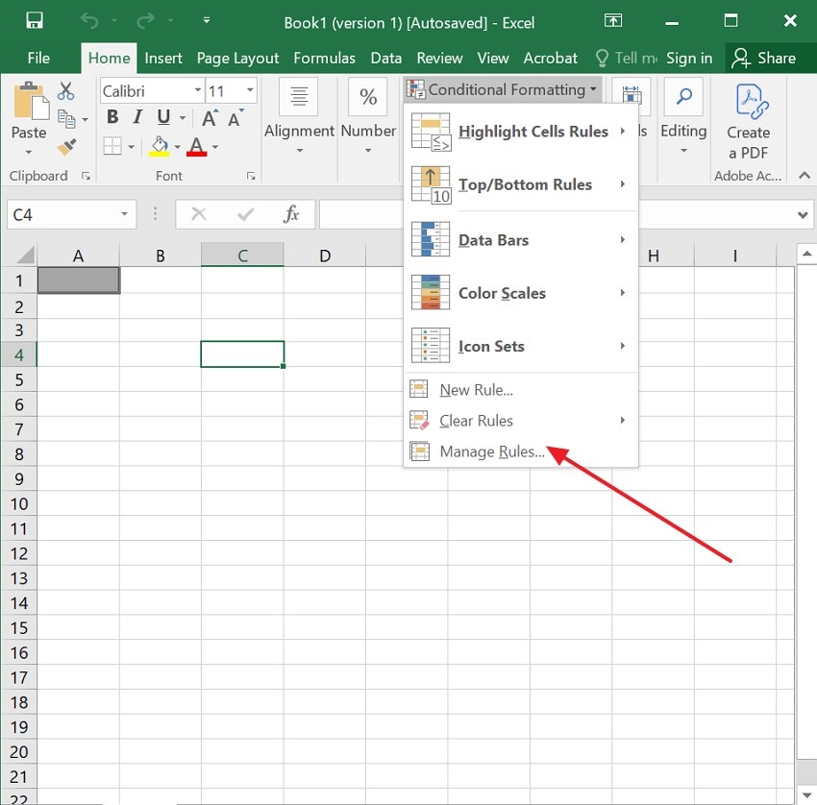
Task: Click the Format Painter brush icon
Action: [66, 147]
